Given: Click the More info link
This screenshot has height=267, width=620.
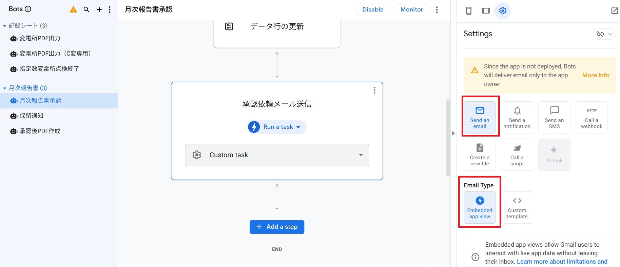Looking at the screenshot, I should pos(596,75).
